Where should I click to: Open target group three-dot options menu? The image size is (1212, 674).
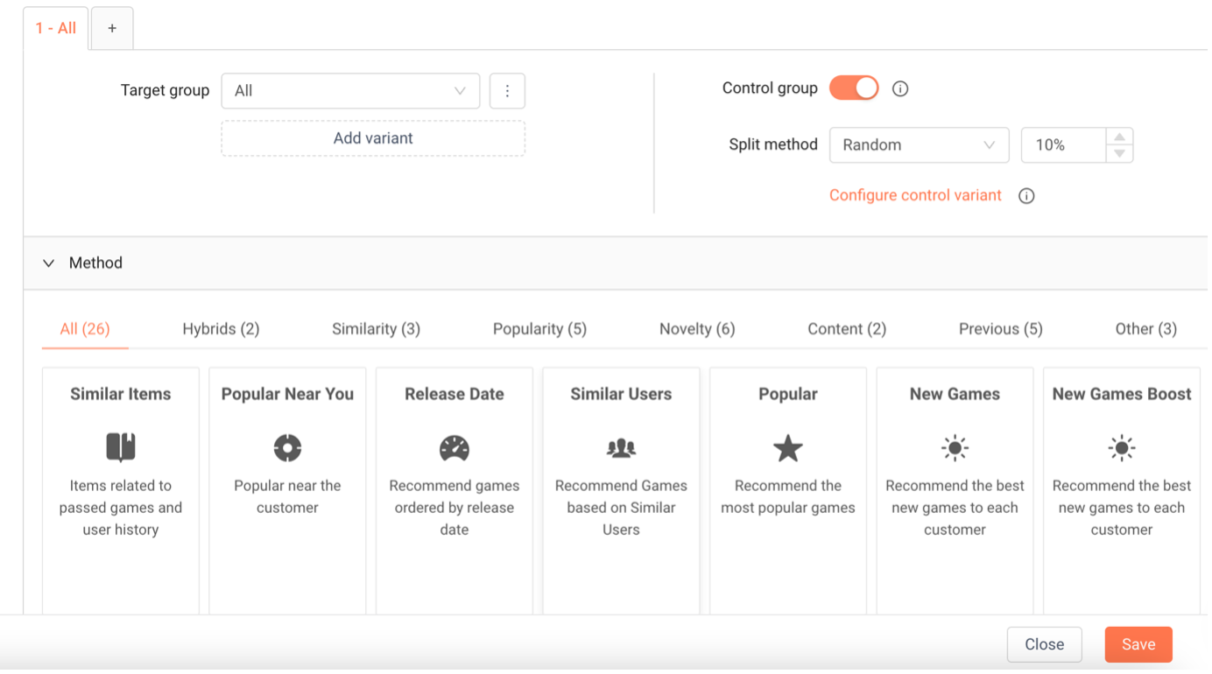(x=507, y=91)
